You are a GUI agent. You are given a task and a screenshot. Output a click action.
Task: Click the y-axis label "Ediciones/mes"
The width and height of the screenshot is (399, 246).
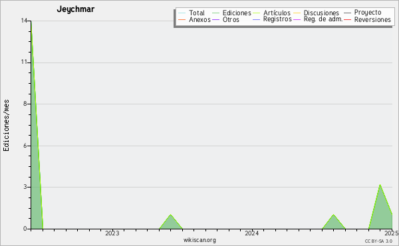click(x=6, y=126)
